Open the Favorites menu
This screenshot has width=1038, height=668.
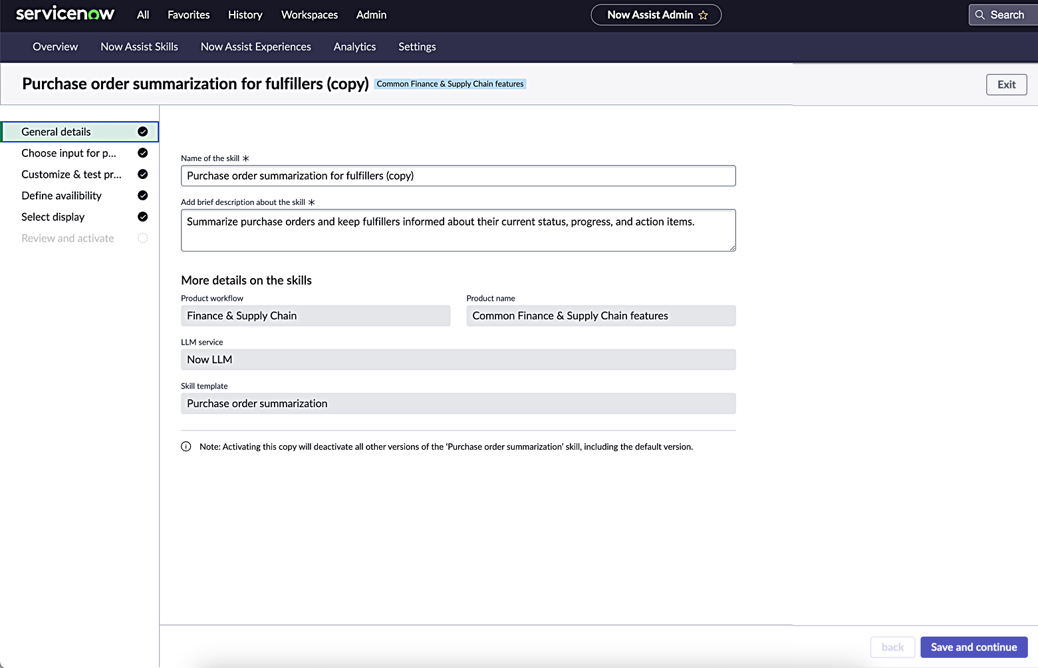(189, 15)
